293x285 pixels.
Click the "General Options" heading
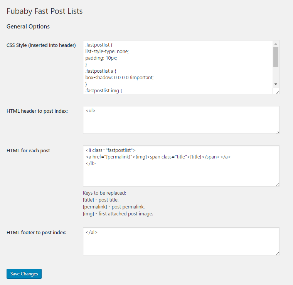click(28, 27)
